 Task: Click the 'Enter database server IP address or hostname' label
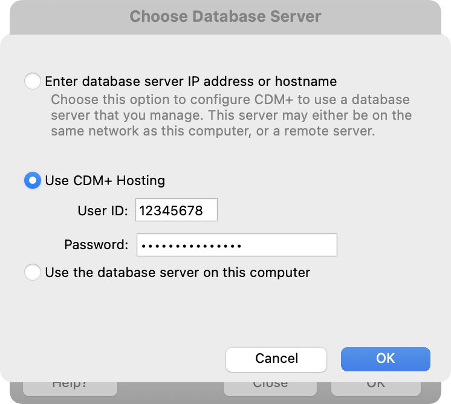(190, 81)
